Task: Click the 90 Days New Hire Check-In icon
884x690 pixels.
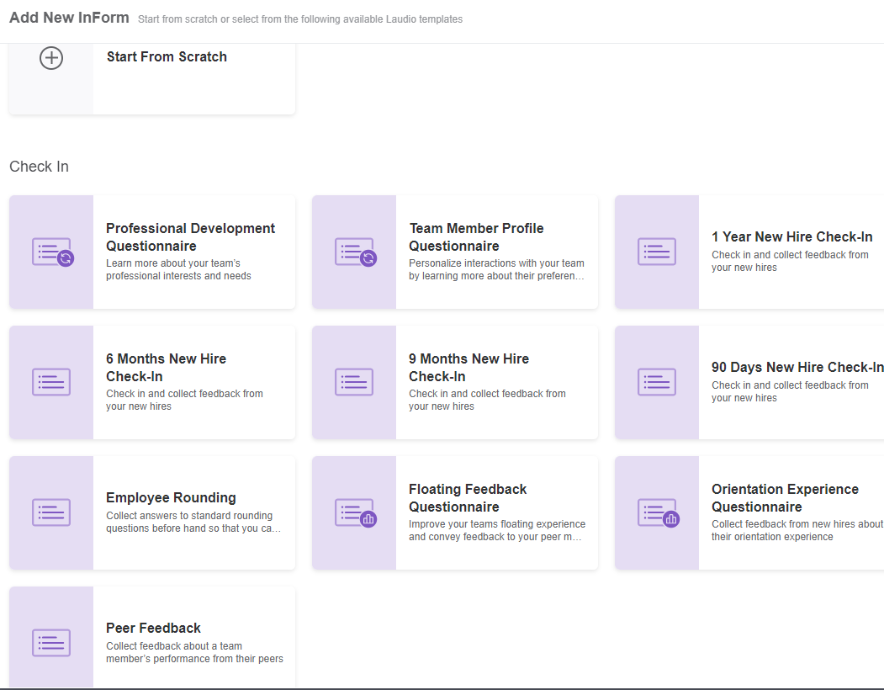Action: pos(657,382)
